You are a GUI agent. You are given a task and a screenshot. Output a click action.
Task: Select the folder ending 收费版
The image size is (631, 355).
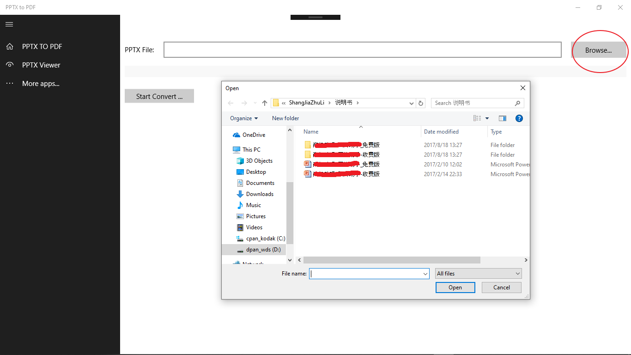pos(342,155)
